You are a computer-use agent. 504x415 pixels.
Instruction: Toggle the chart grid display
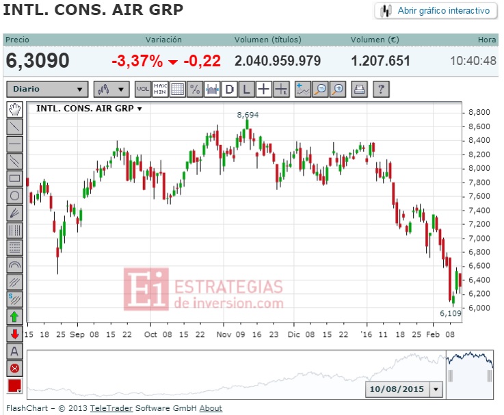pos(177,89)
